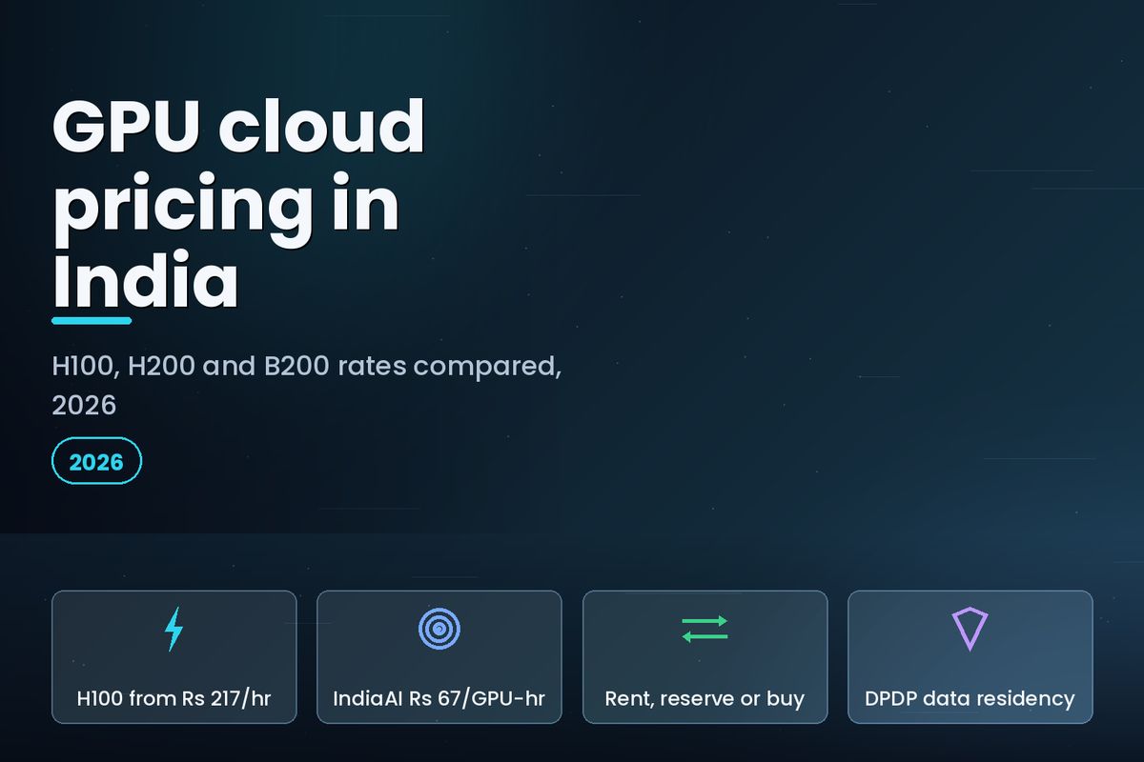Screen dimensions: 1144x762
Task: Click the green swap arrows icon
Action: click(705, 629)
